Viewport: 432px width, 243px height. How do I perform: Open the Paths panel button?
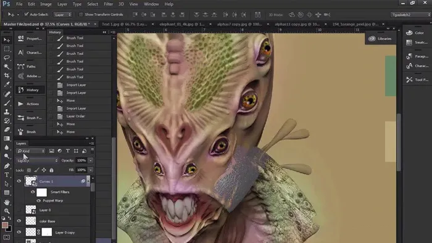(x=30, y=67)
